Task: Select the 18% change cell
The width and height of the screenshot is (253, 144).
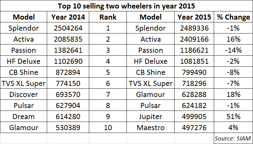Action: 233,94
